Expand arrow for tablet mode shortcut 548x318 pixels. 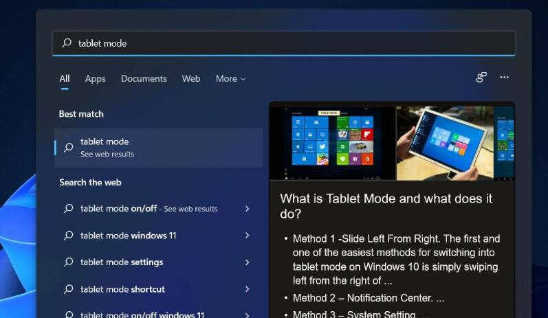[247, 289]
